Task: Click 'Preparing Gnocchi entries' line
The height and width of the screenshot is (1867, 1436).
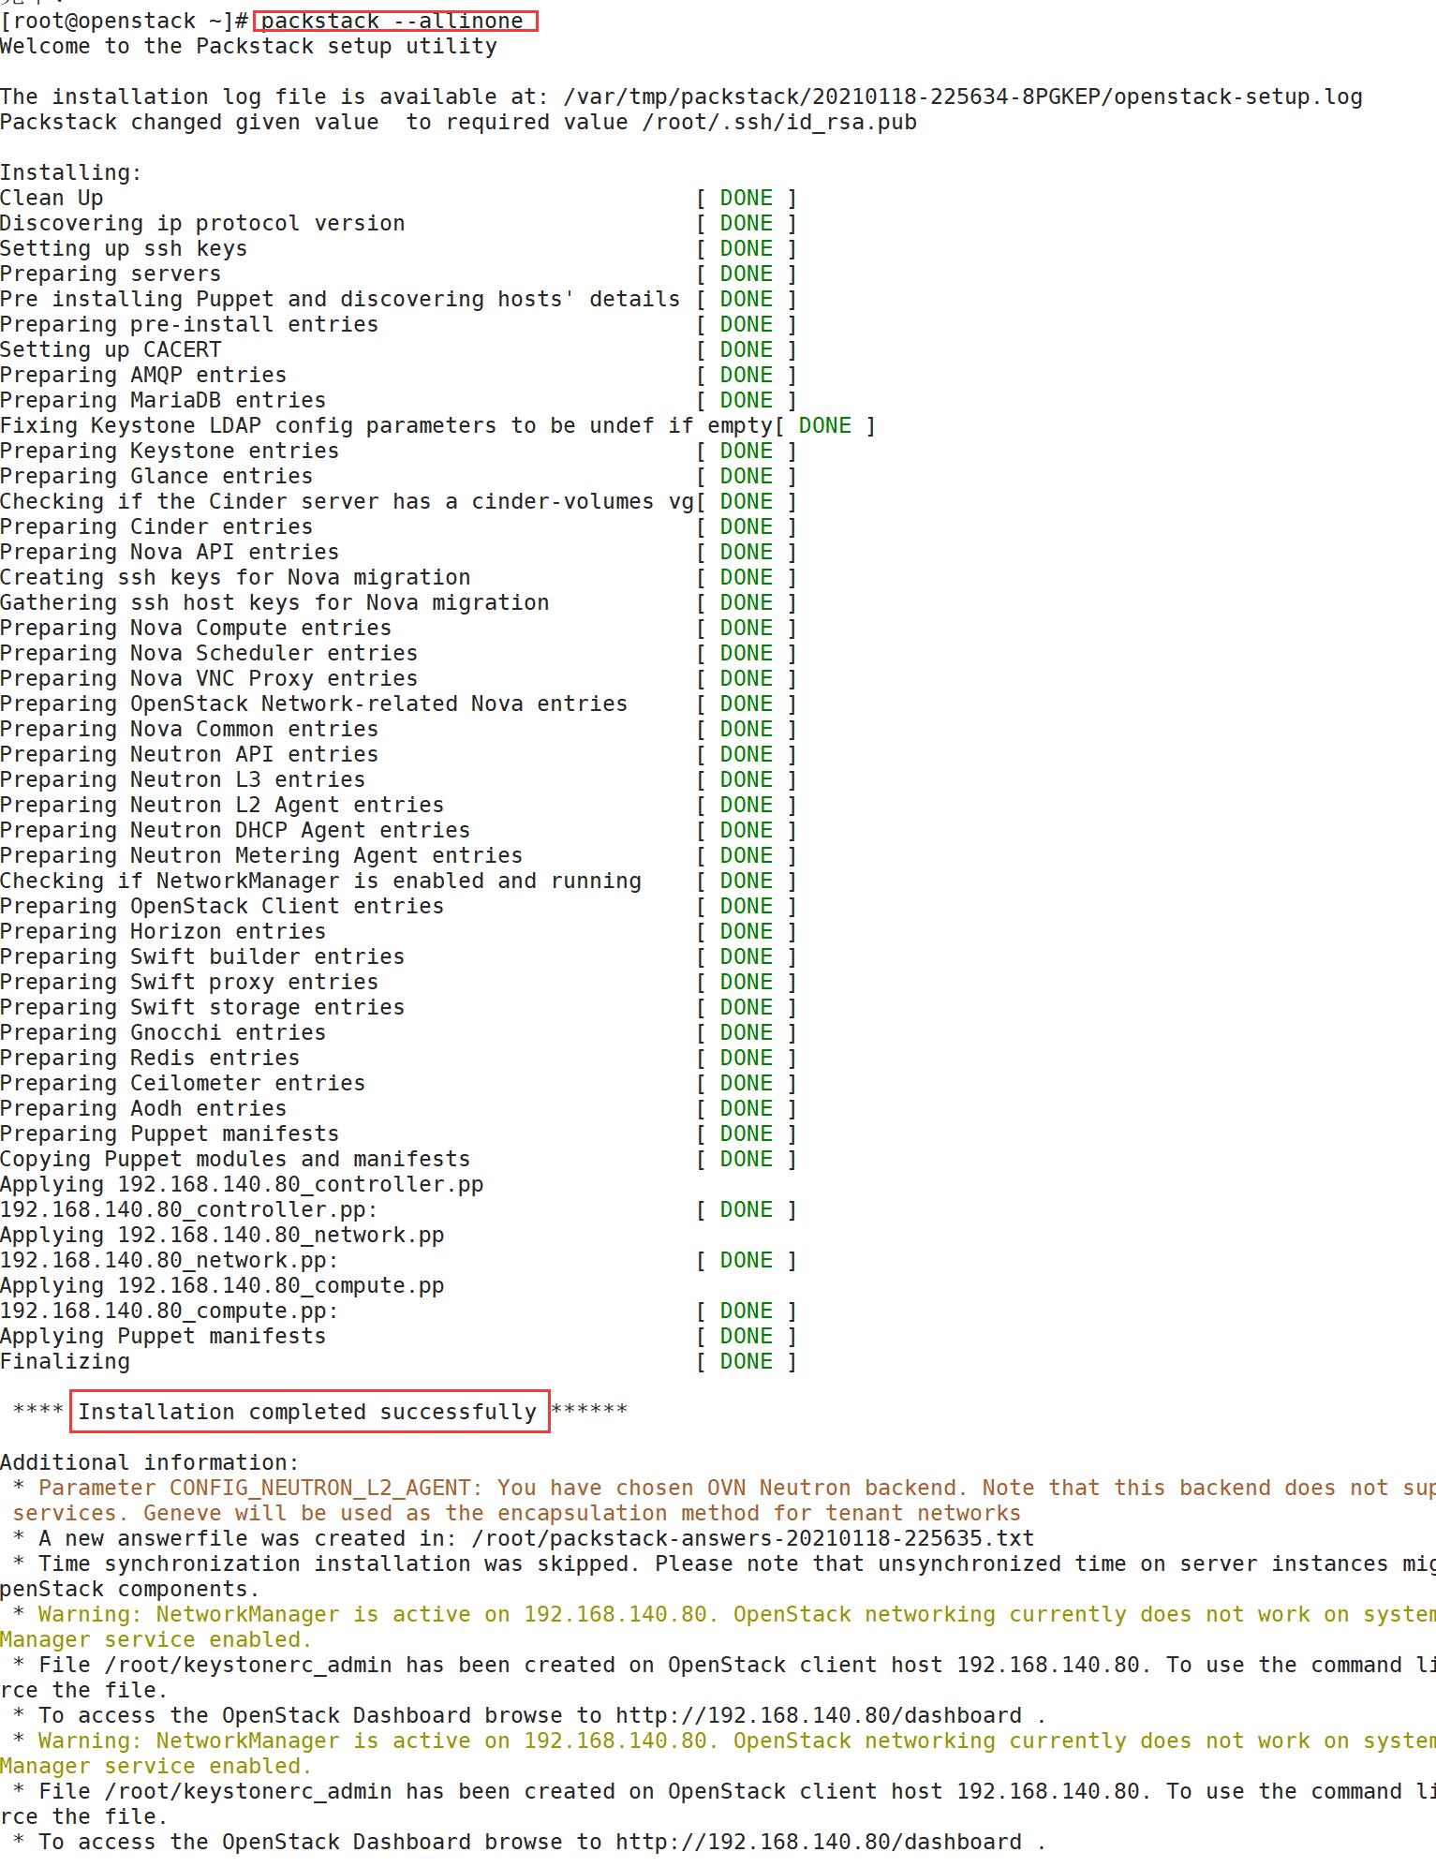Action: [163, 1033]
